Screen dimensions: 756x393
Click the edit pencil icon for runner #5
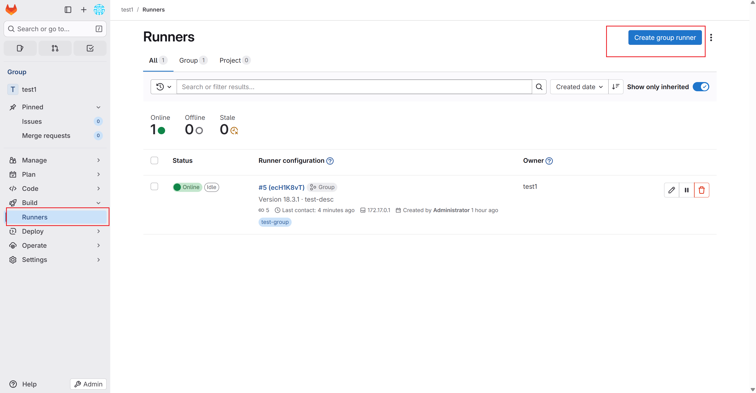point(671,190)
